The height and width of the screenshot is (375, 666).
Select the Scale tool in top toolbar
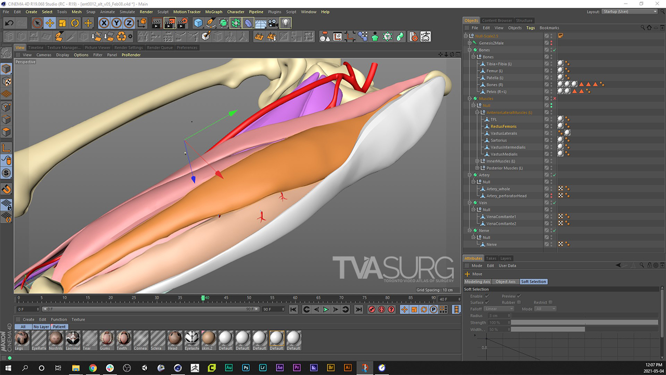(x=62, y=23)
